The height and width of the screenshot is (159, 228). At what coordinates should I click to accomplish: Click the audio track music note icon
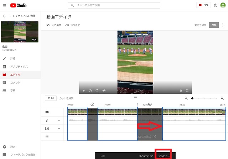pos(47,120)
